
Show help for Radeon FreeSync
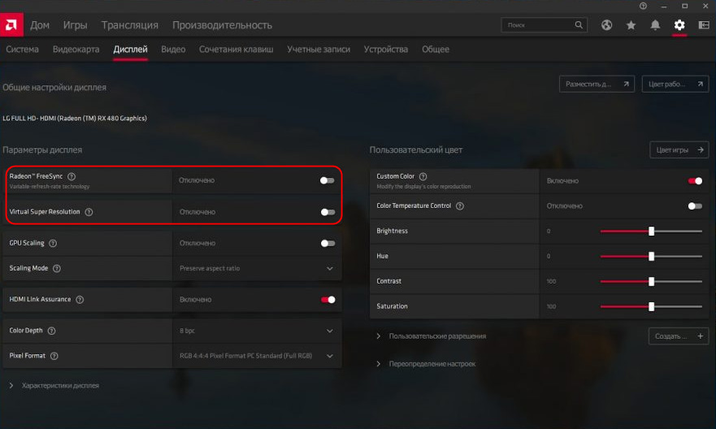[x=72, y=176]
